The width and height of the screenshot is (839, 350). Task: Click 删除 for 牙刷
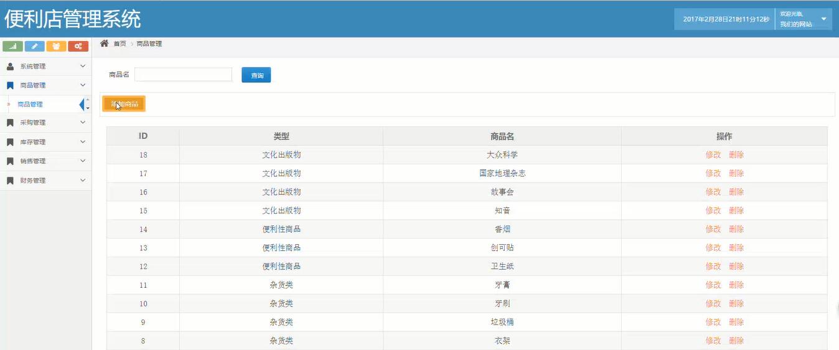pyautogui.click(x=736, y=303)
